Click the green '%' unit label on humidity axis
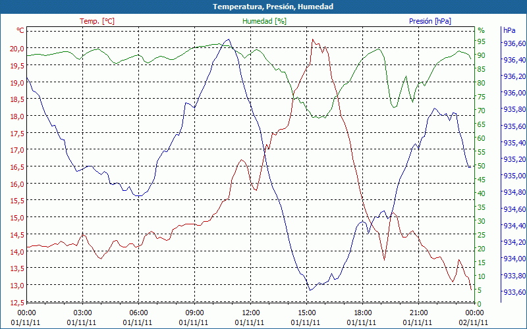Viewport: 527px width, 329px height. [x=482, y=30]
